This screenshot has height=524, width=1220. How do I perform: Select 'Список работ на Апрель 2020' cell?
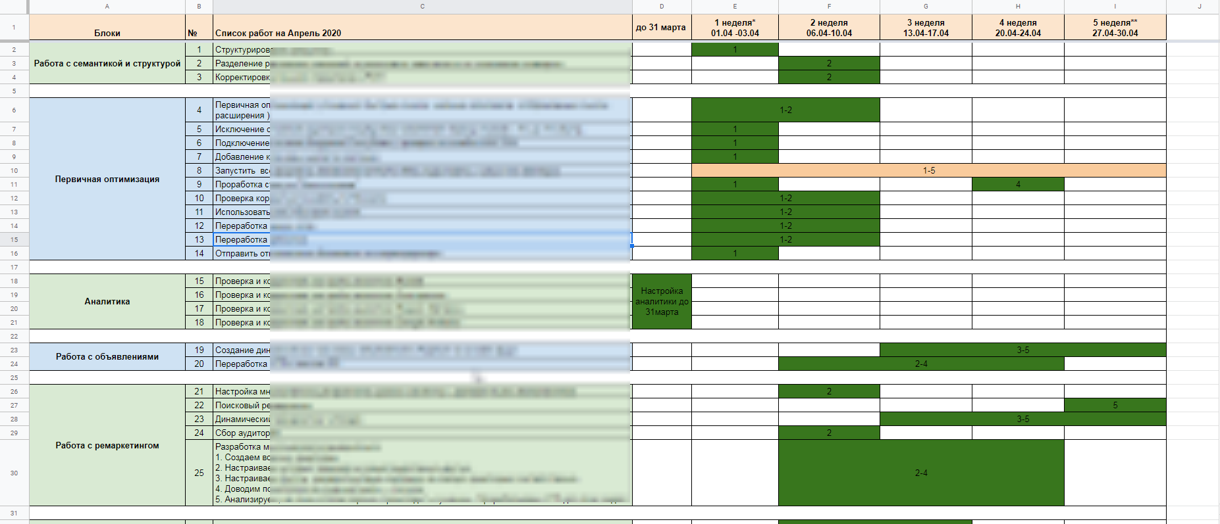(422, 28)
